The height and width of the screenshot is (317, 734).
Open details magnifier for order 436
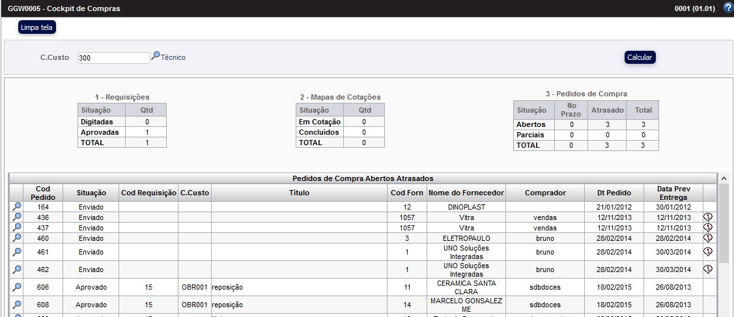pyautogui.click(x=17, y=217)
